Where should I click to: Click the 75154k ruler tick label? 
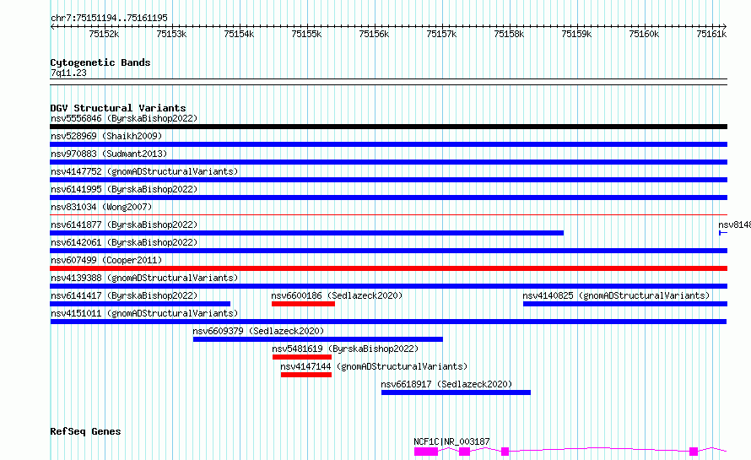pos(239,34)
